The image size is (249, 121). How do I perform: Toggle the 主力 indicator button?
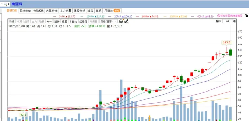[34, 22]
